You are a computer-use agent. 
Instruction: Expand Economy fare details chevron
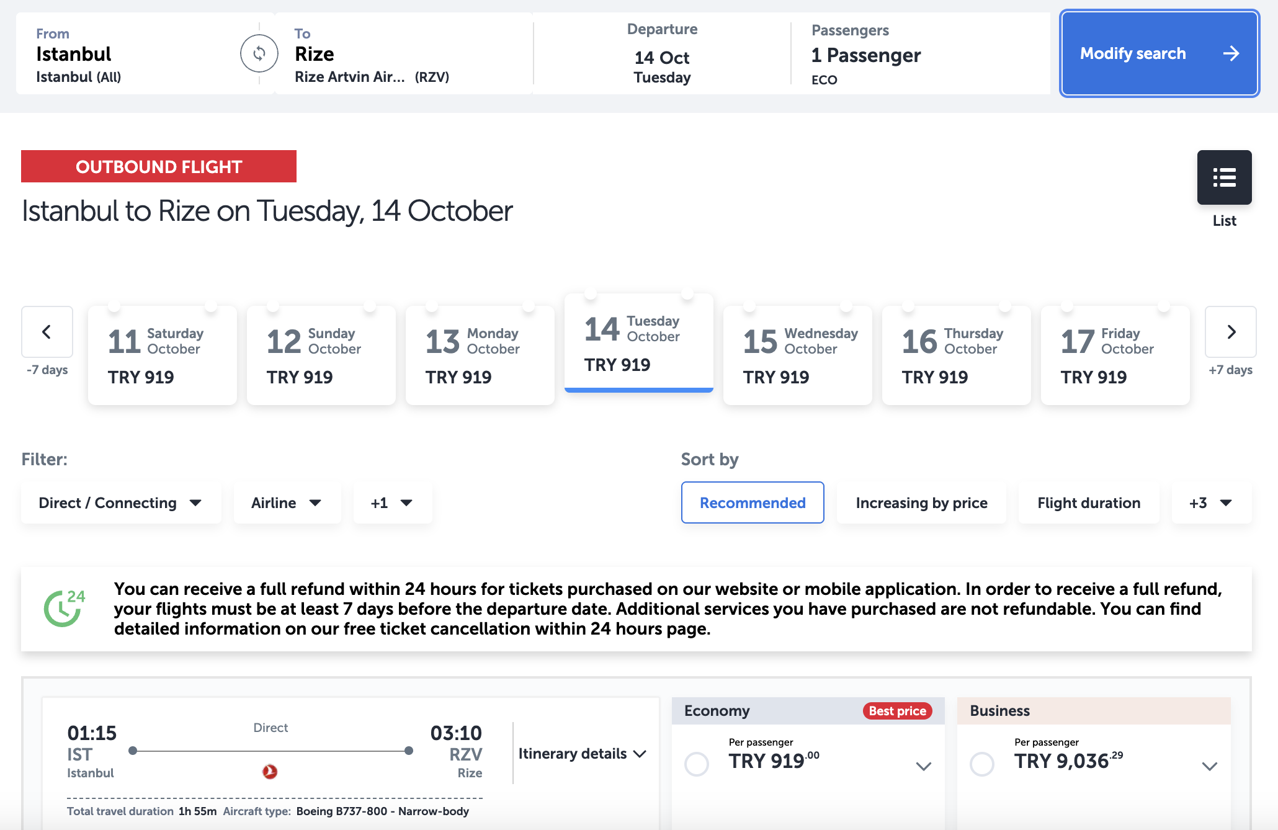924,766
